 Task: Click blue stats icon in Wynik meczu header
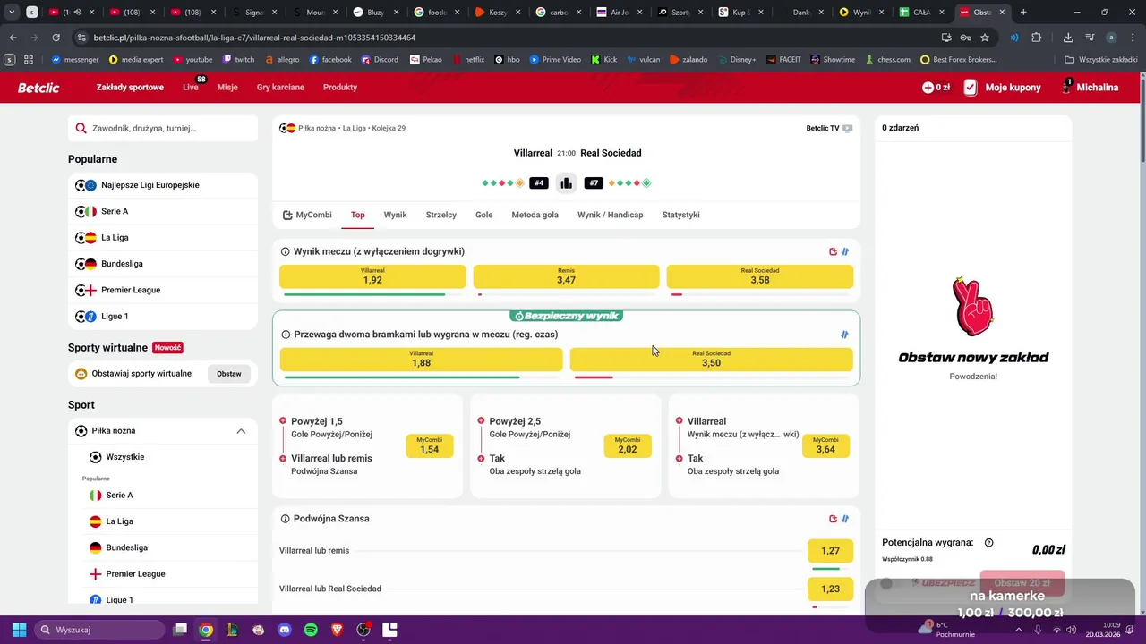[x=845, y=252]
